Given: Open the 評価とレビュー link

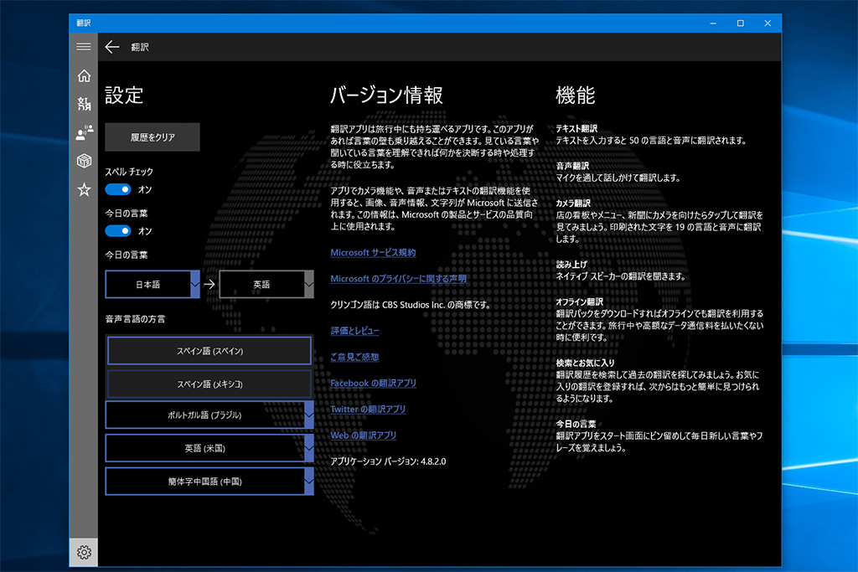Looking at the screenshot, I should 354,331.
